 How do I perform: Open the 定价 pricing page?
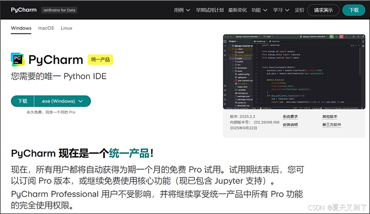coord(300,10)
